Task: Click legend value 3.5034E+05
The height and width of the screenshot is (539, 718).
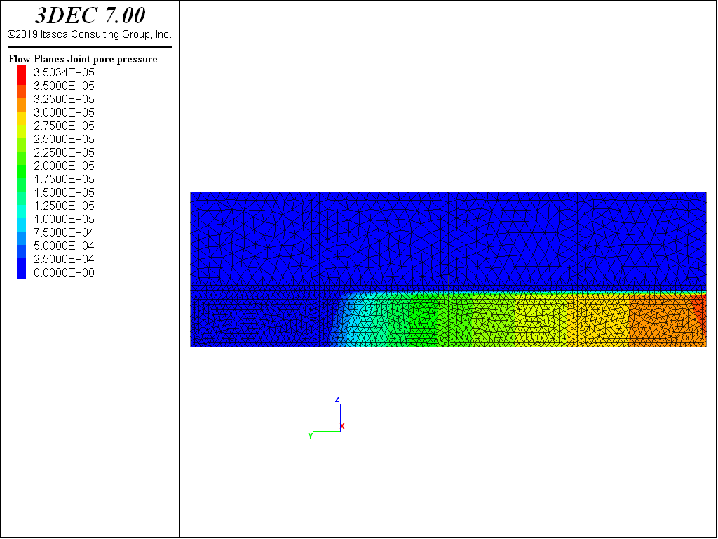Action: pos(64,72)
